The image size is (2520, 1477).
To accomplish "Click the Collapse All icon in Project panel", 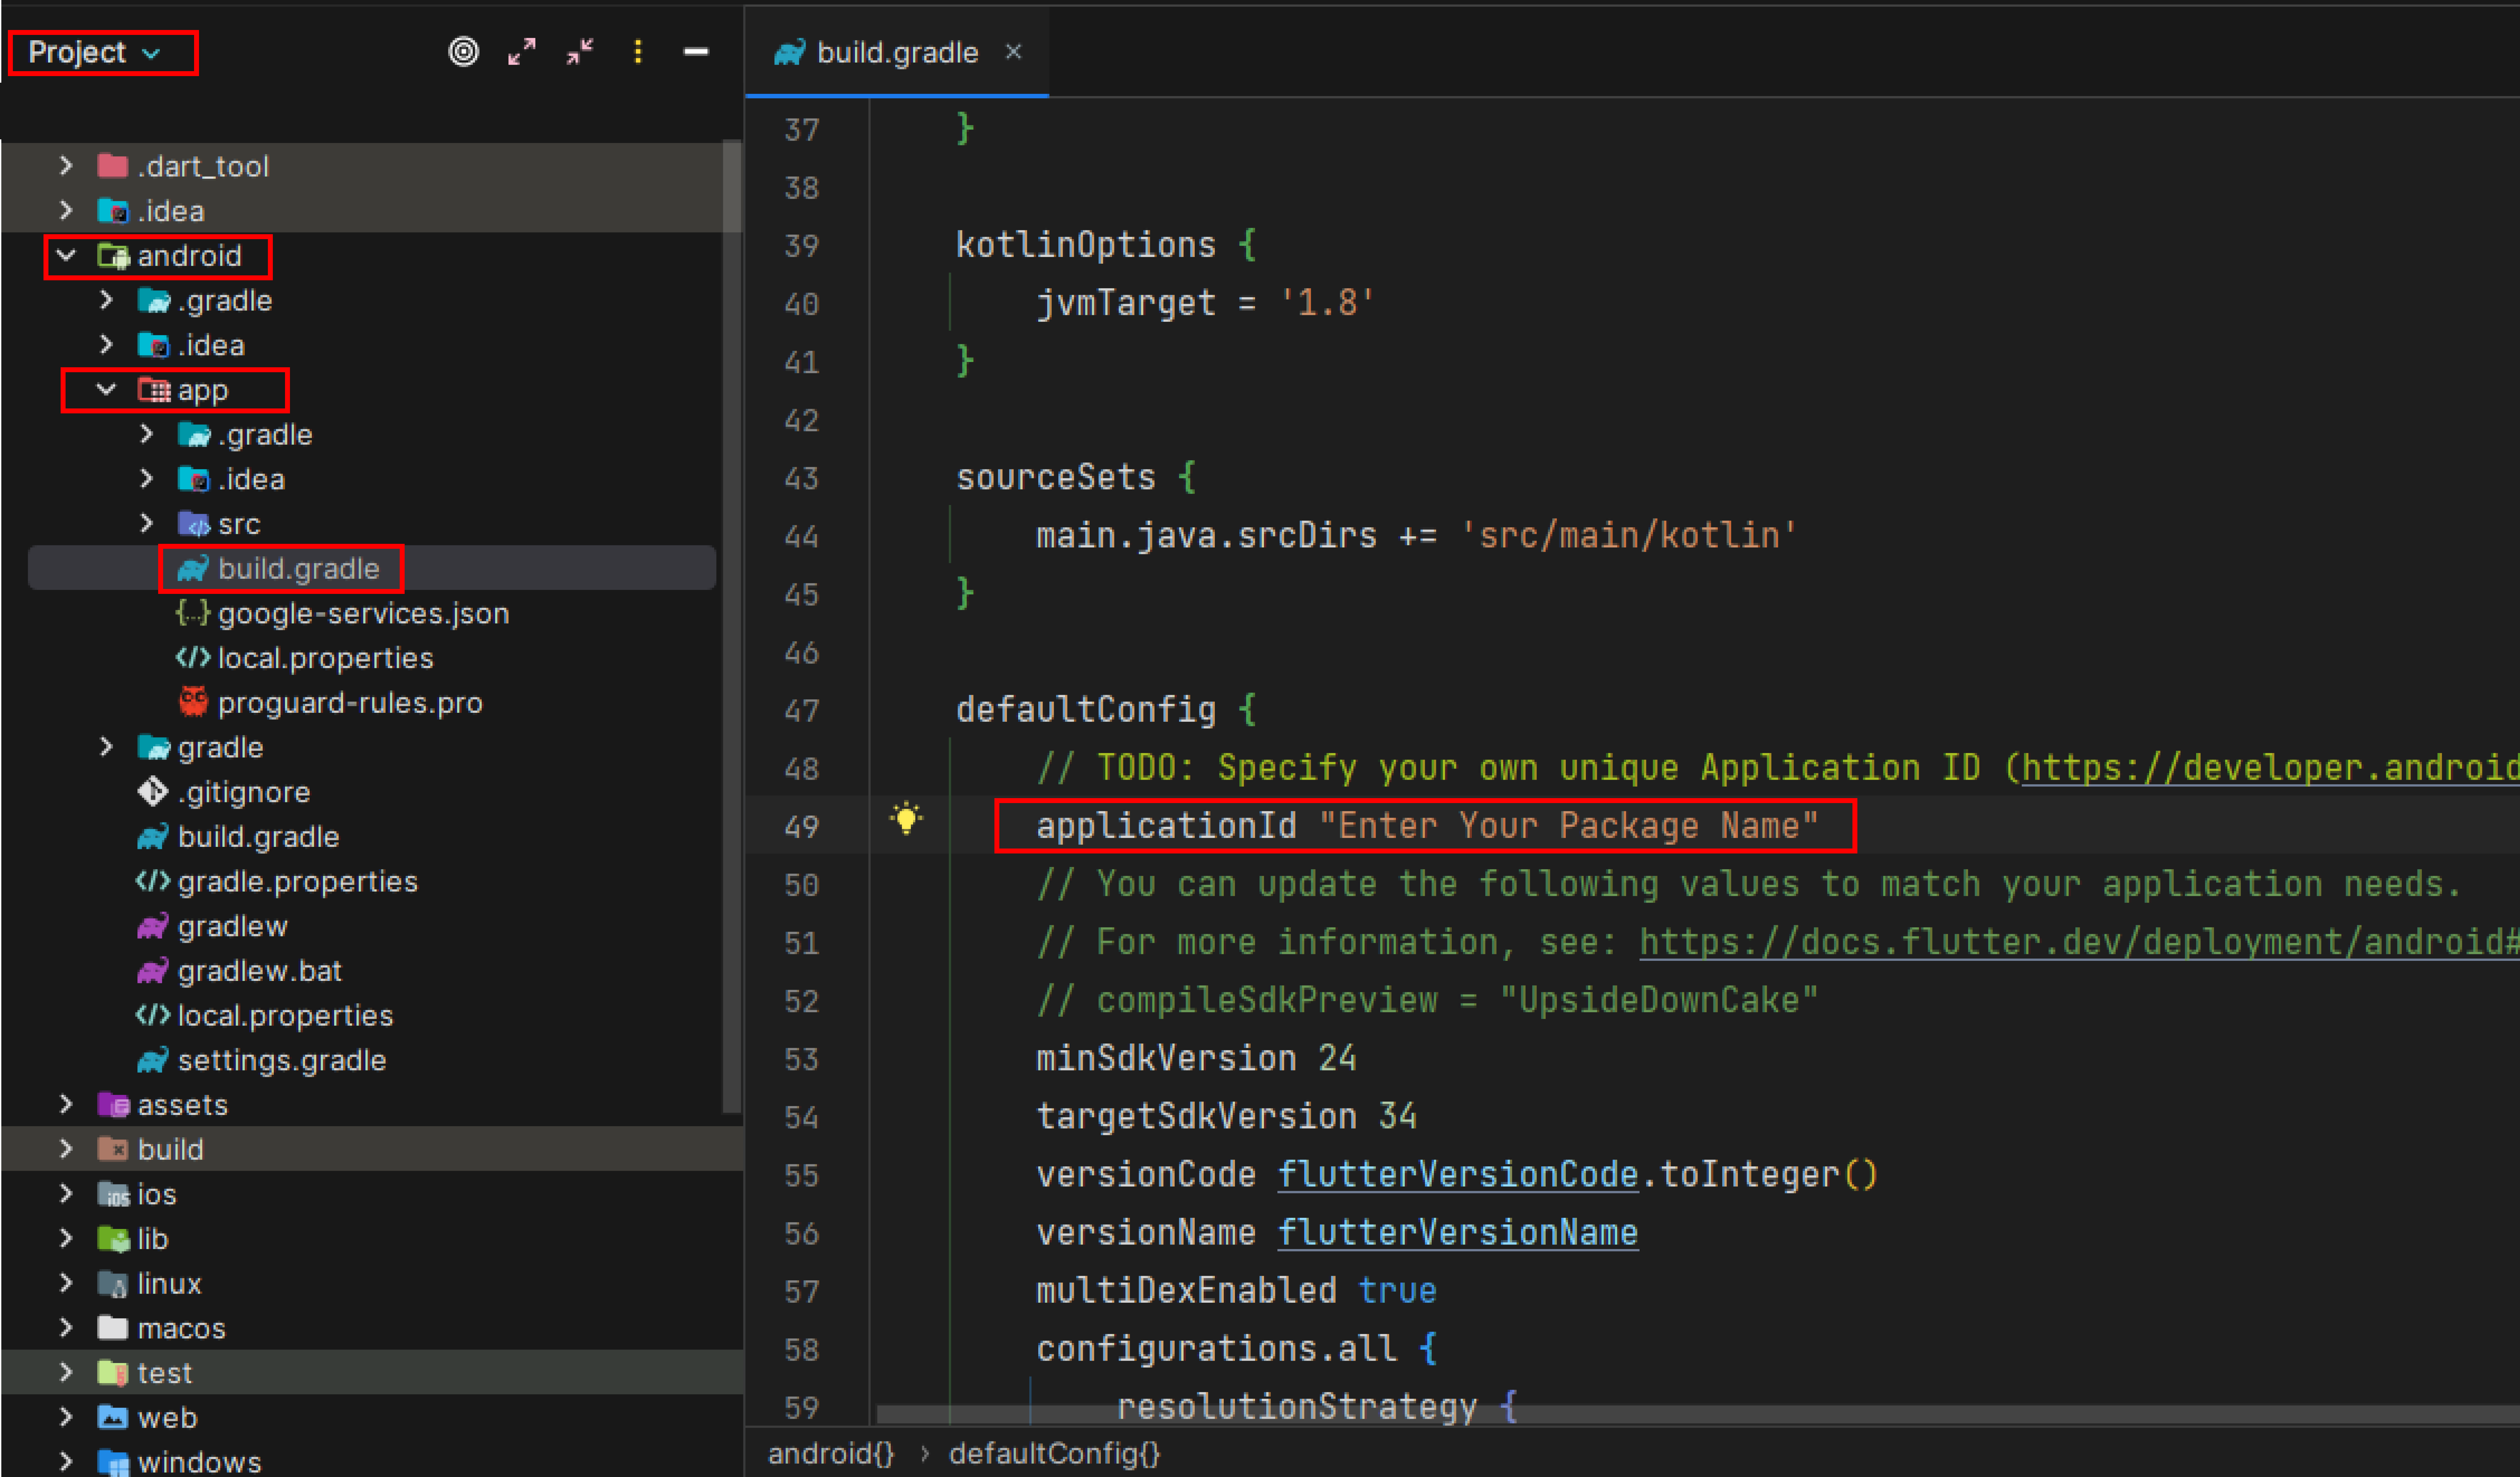I will click(x=580, y=51).
